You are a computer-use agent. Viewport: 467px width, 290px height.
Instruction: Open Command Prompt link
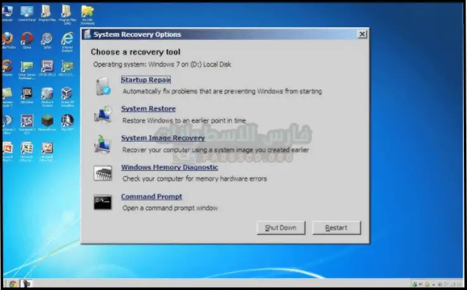point(151,197)
